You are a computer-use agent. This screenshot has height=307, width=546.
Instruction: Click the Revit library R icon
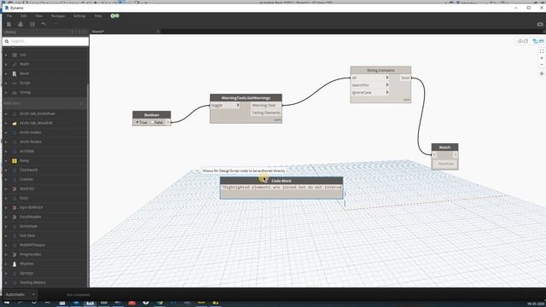point(15,74)
